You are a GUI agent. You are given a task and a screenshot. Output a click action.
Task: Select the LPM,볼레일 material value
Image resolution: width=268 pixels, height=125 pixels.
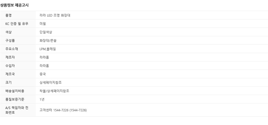[48, 49]
